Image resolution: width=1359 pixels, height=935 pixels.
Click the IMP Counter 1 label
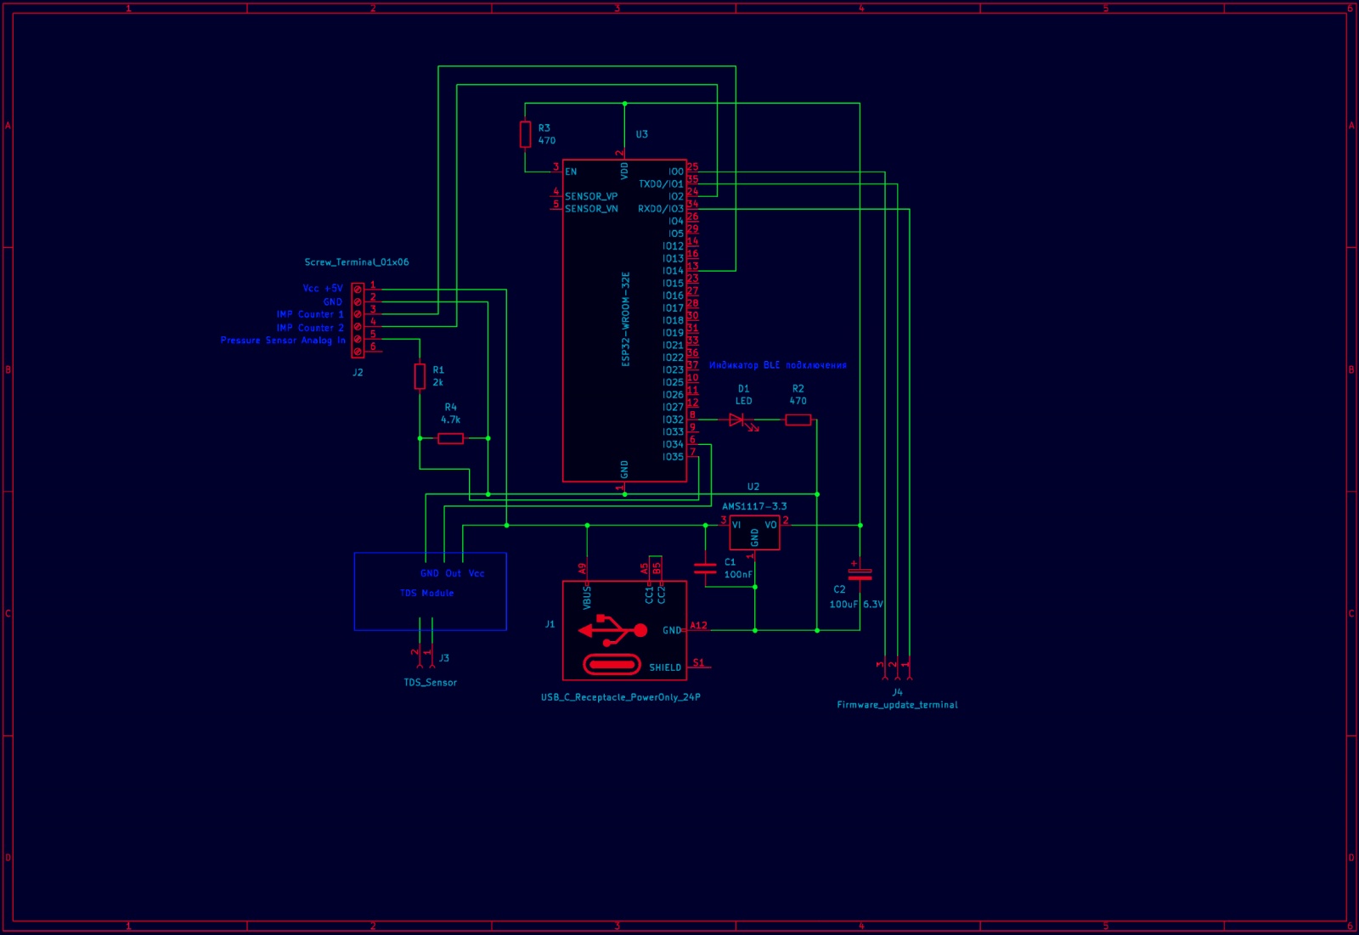tap(310, 314)
